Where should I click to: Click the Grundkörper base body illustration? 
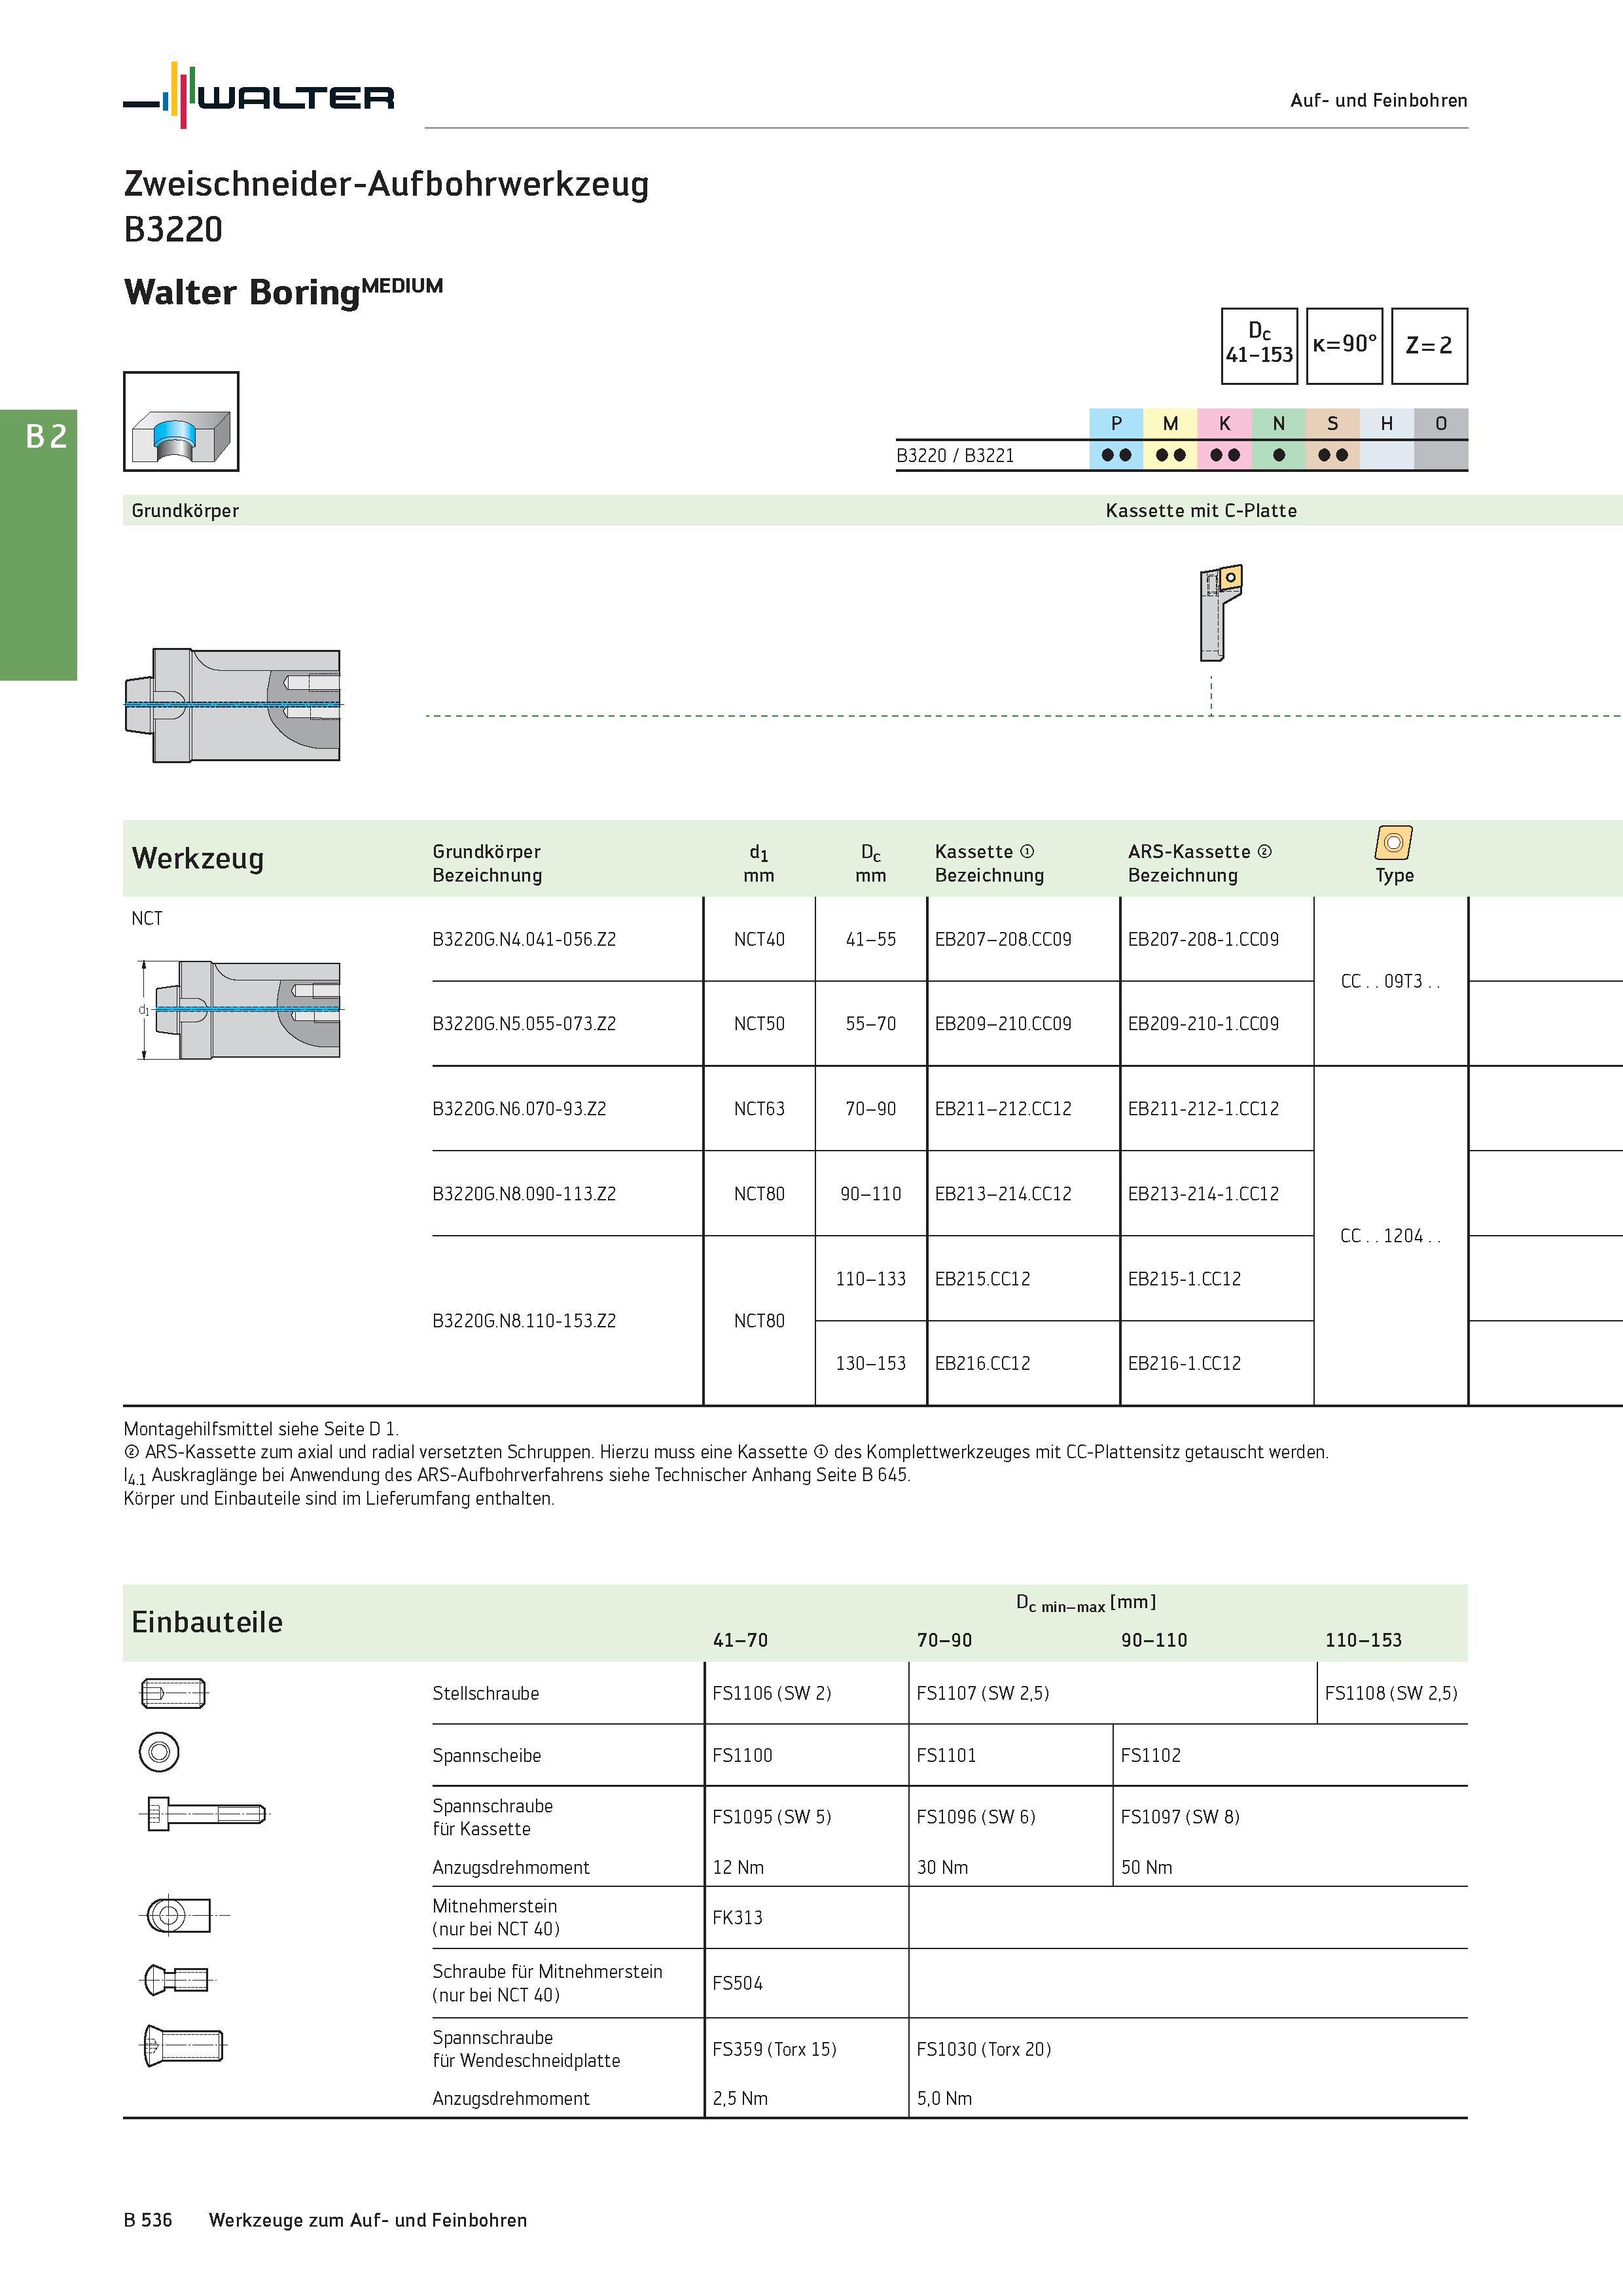coord(232,705)
